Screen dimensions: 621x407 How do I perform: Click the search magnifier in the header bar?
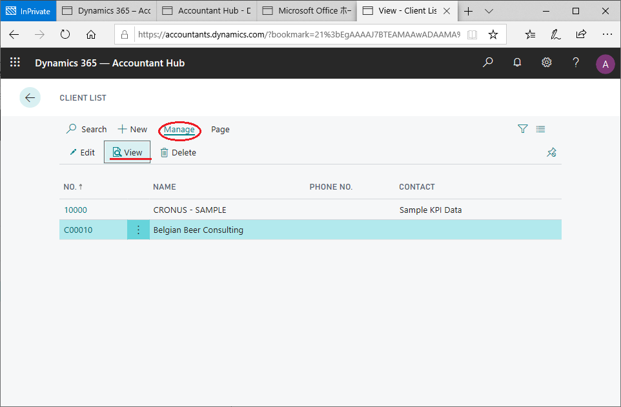pos(487,62)
